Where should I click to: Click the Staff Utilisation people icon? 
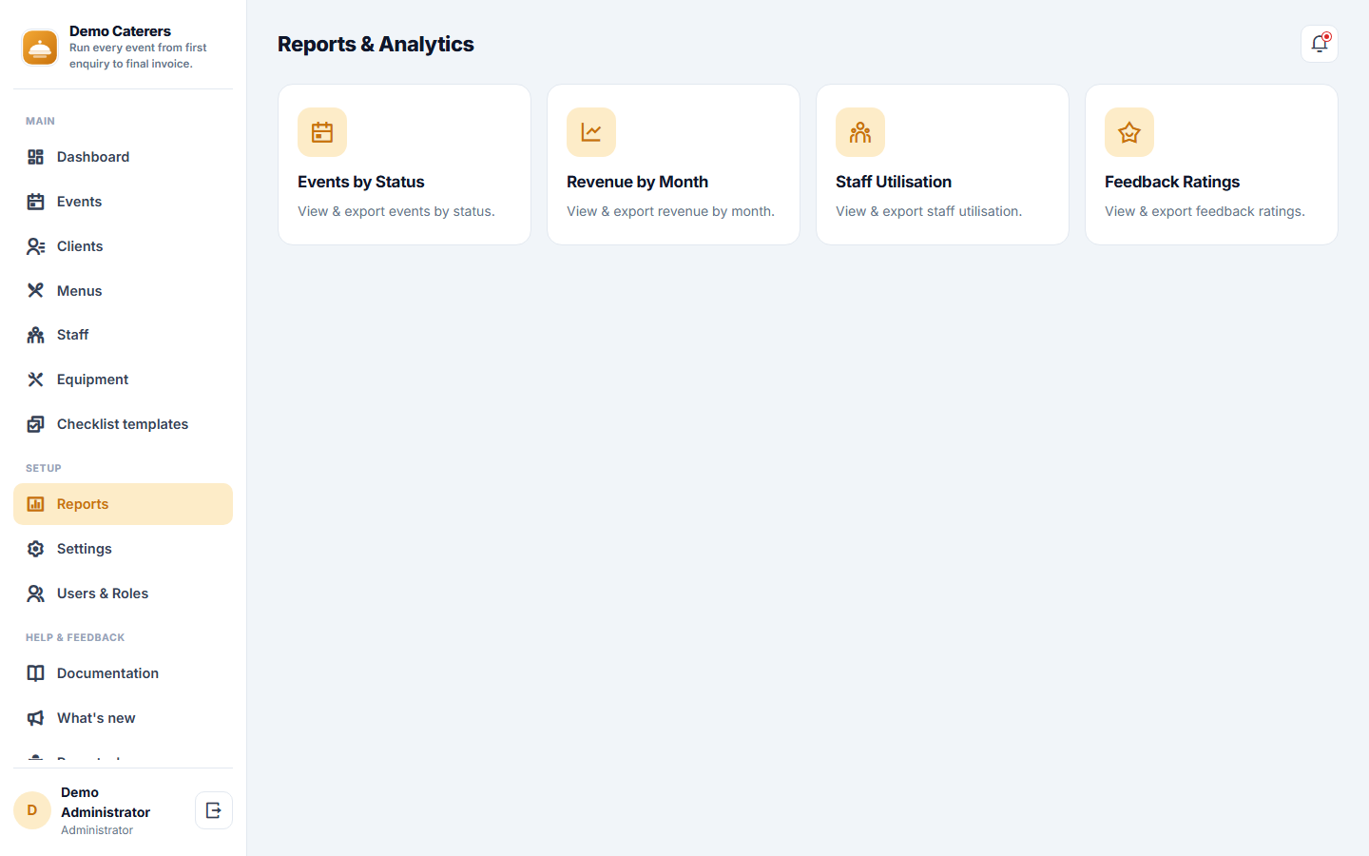(860, 132)
